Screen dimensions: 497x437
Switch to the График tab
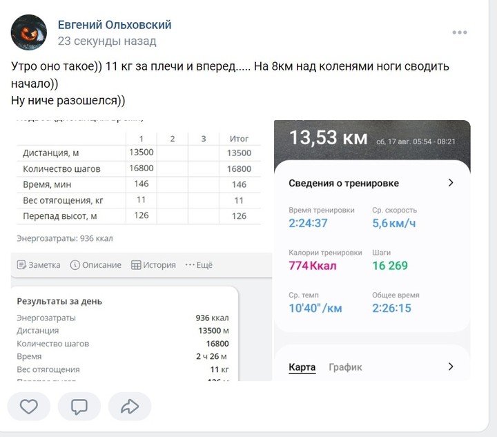tap(345, 367)
